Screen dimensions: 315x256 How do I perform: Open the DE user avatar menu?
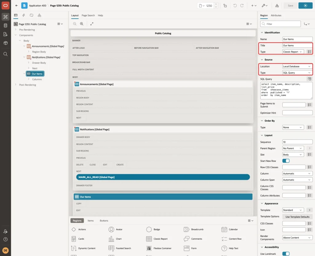point(6,250)
